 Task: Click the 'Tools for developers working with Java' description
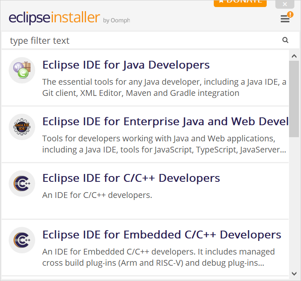click(164, 144)
